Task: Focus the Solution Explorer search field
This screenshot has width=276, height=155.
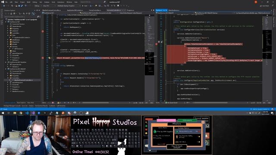Action: pos(22,17)
